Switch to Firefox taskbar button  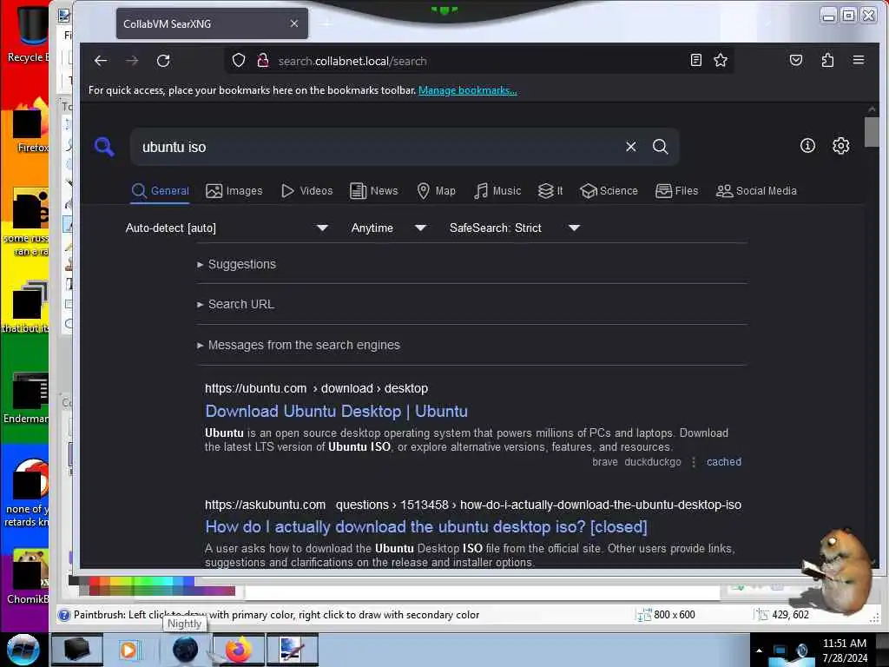click(x=239, y=650)
